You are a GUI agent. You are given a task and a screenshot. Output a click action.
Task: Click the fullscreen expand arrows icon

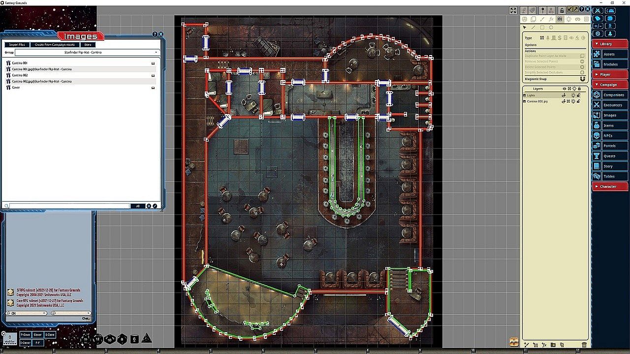click(x=513, y=10)
